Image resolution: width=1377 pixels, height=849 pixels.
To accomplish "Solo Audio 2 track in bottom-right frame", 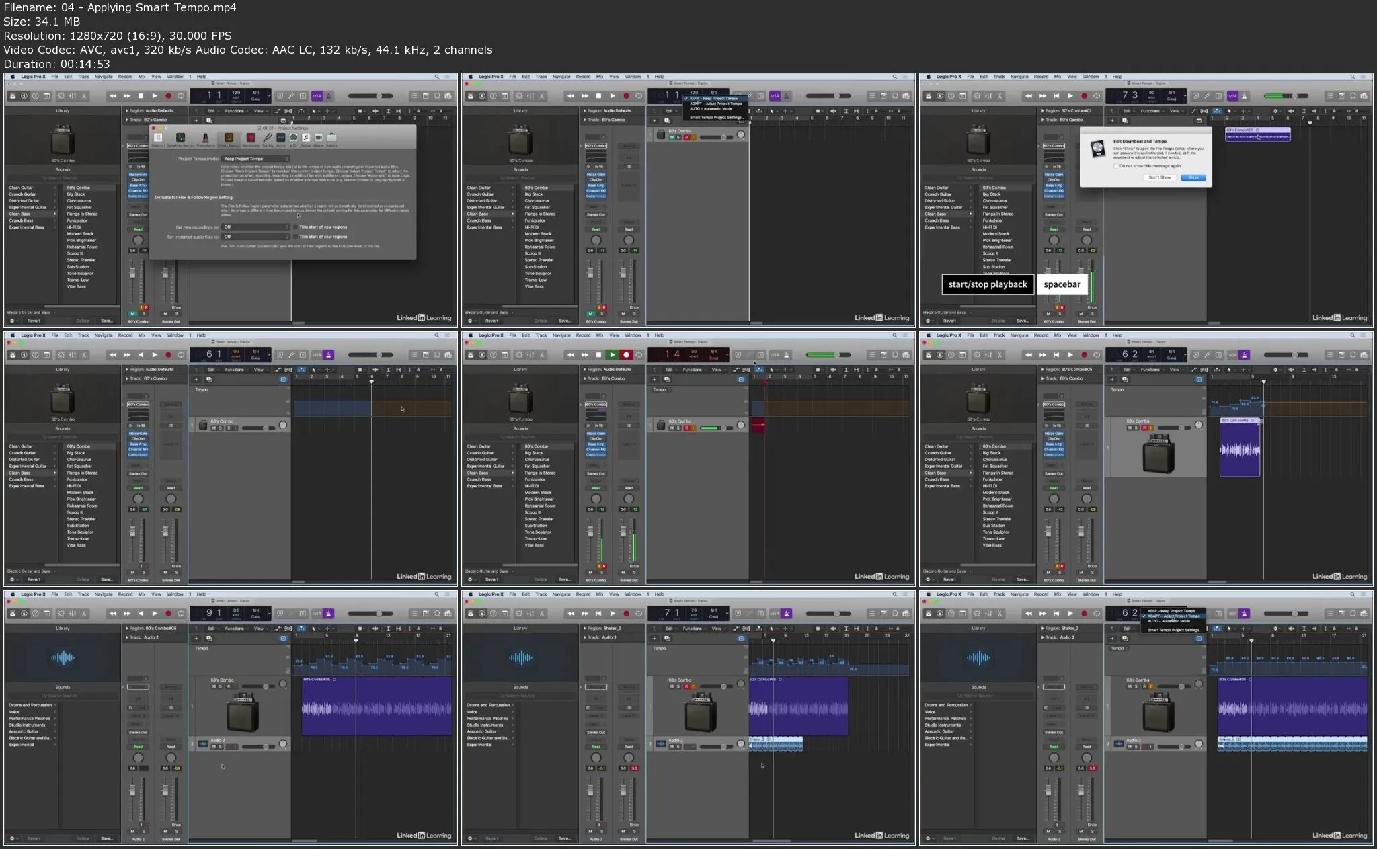I will click(1136, 747).
